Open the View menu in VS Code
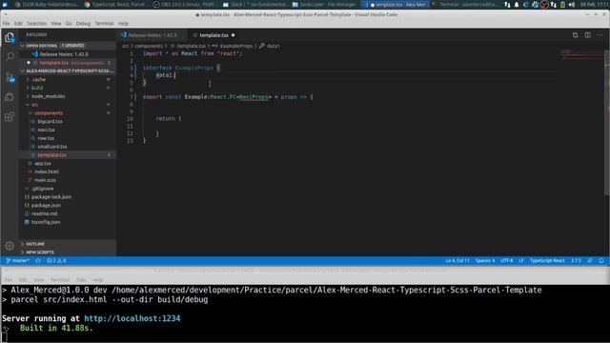 tap(56, 24)
